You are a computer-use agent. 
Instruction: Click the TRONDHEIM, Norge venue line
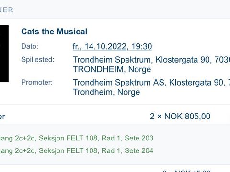112,69
